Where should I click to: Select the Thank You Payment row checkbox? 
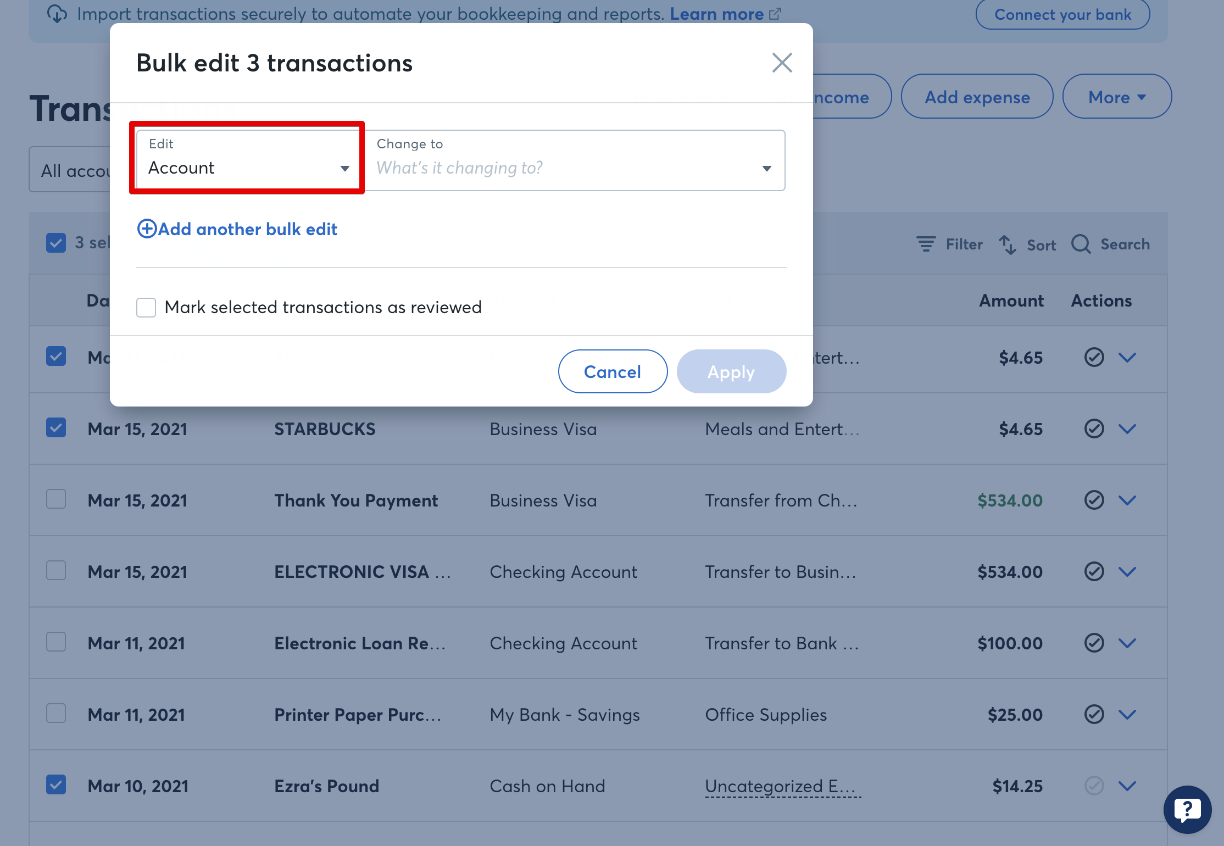click(x=56, y=499)
